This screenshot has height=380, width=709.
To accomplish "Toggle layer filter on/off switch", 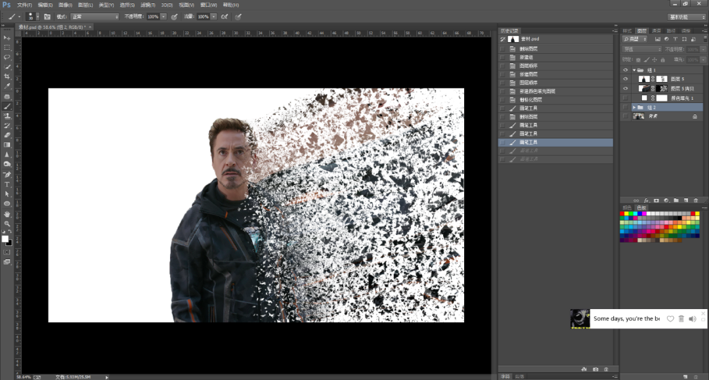I will click(704, 39).
